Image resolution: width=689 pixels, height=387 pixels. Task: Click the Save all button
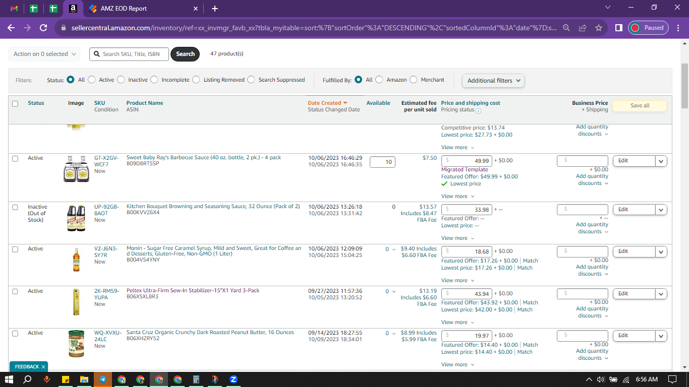pos(640,106)
